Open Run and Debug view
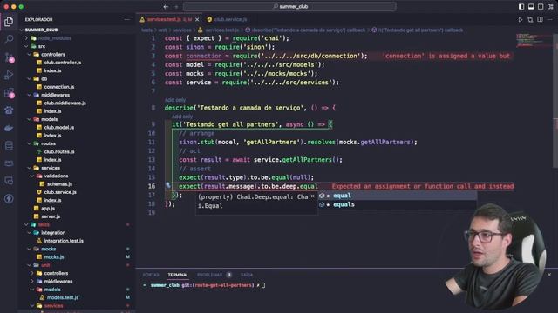The image size is (558, 313). pos(9,75)
